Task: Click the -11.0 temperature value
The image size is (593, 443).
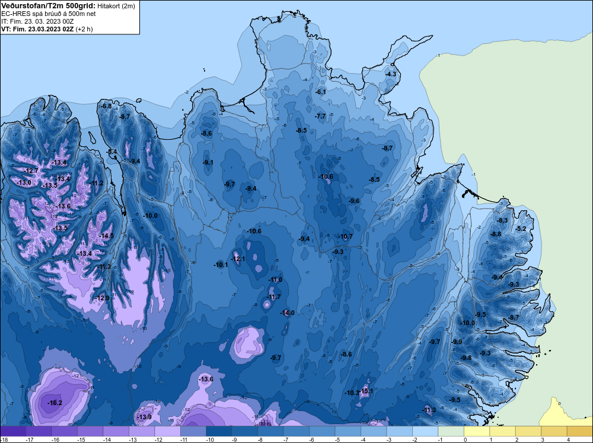Action: click(275, 280)
